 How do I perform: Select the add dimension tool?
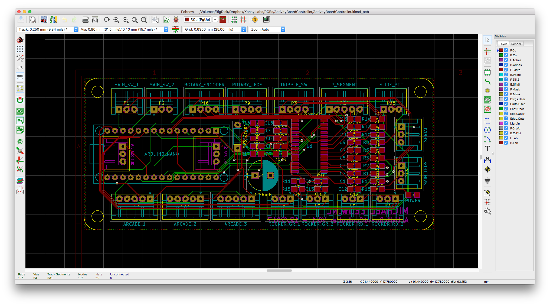pyautogui.click(x=487, y=160)
